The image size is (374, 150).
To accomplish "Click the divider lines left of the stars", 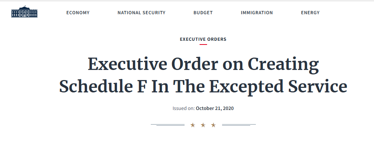I will click(168, 125).
